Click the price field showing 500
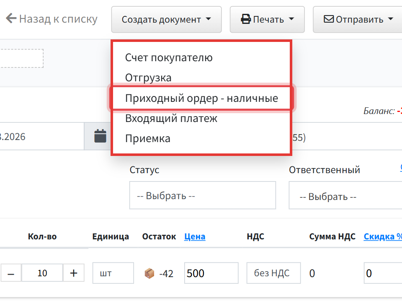Screen dimensions: 402x301 coord(211,273)
